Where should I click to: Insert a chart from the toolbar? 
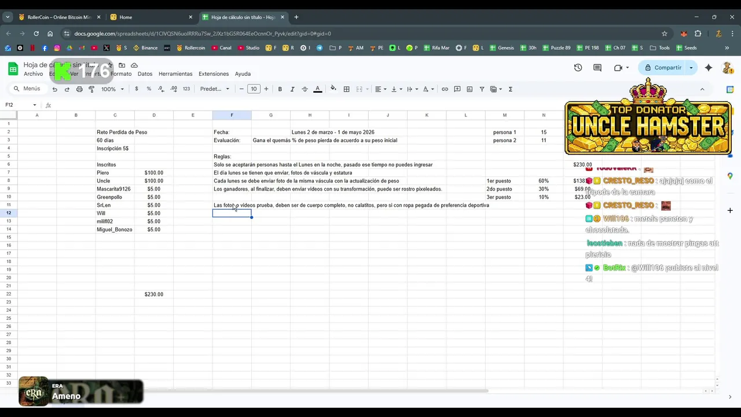pos(469,89)
